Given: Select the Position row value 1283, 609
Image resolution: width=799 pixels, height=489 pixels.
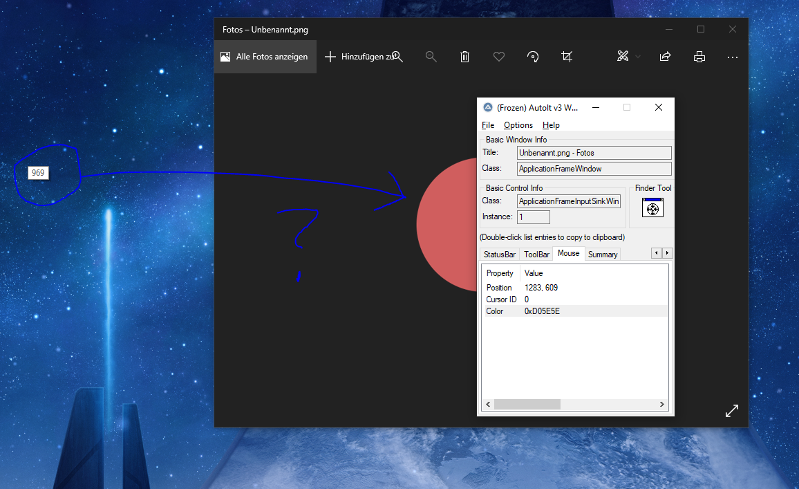Looking at the screenshot, I should coord(541,288).
